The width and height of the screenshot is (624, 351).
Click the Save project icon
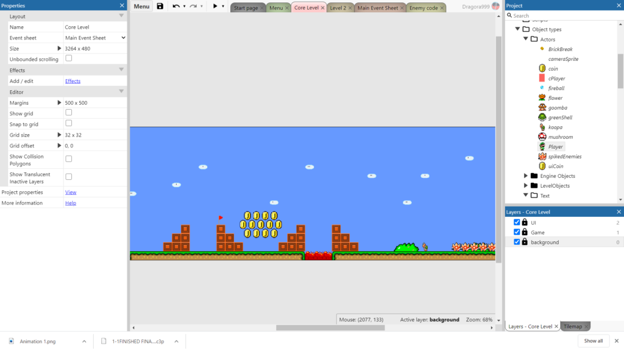tap(160, 6)
